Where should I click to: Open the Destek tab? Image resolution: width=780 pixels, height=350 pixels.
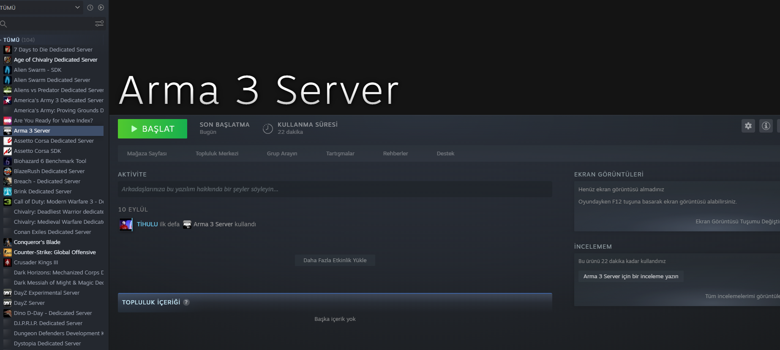[x=445, y=154]
